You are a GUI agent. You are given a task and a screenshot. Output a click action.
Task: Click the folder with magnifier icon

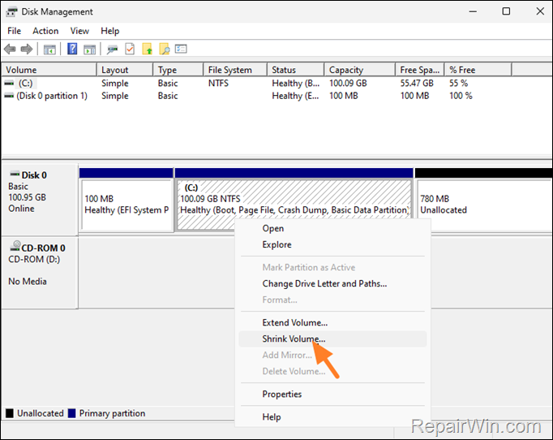165,49
